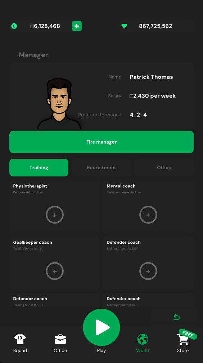Select the Training tab
The image size is (203, 363).
click(x=39, y=168)
